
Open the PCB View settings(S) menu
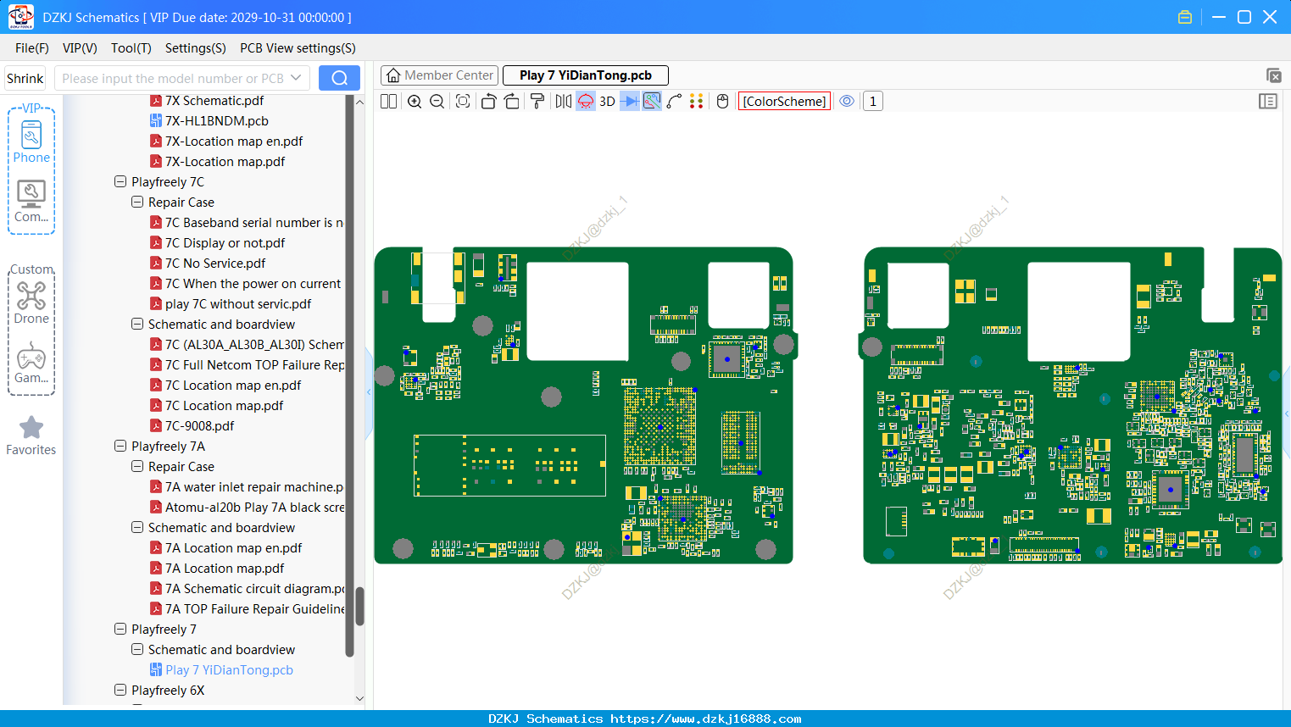pyautogui.click(x=298, y=48)
